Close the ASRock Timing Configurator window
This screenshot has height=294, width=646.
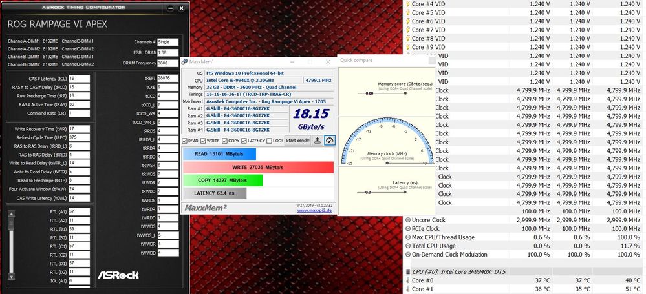pos(182,8)
